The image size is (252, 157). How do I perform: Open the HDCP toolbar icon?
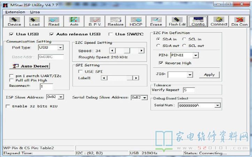pos(136,21)
